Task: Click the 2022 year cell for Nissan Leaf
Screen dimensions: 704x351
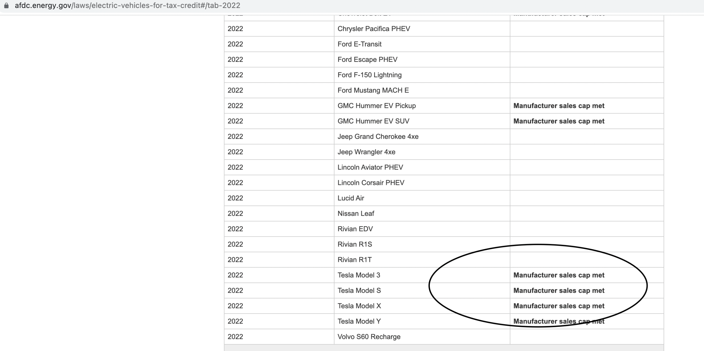Action: point(279,213)
